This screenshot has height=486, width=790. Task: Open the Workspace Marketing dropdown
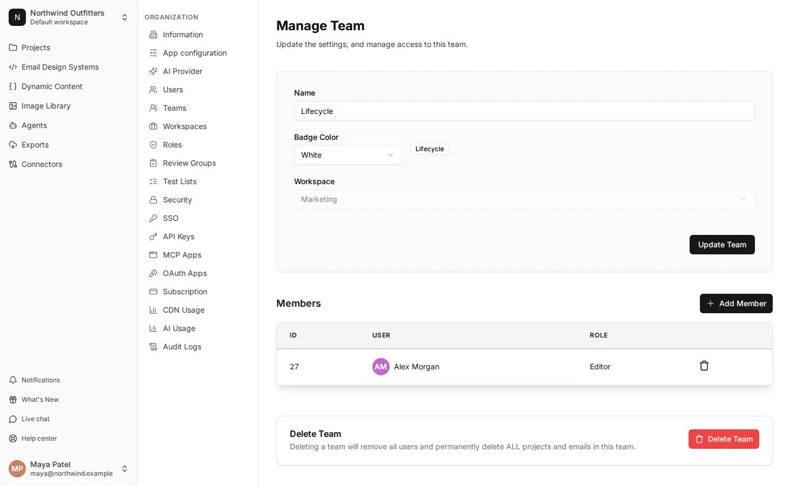(x=525, y=199)
